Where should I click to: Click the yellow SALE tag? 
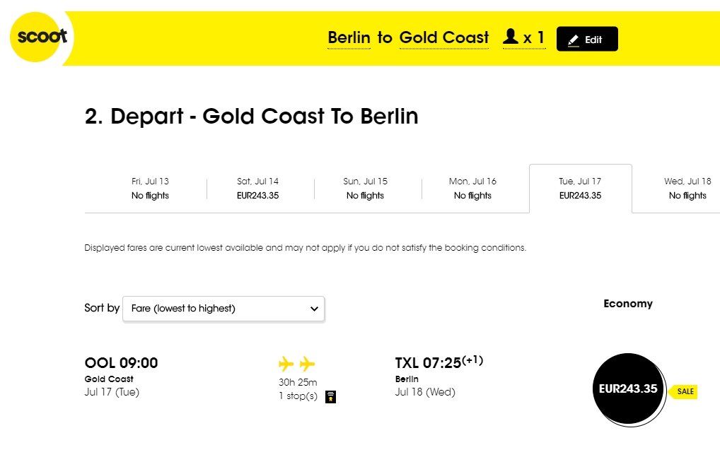[x=683, y=391]
